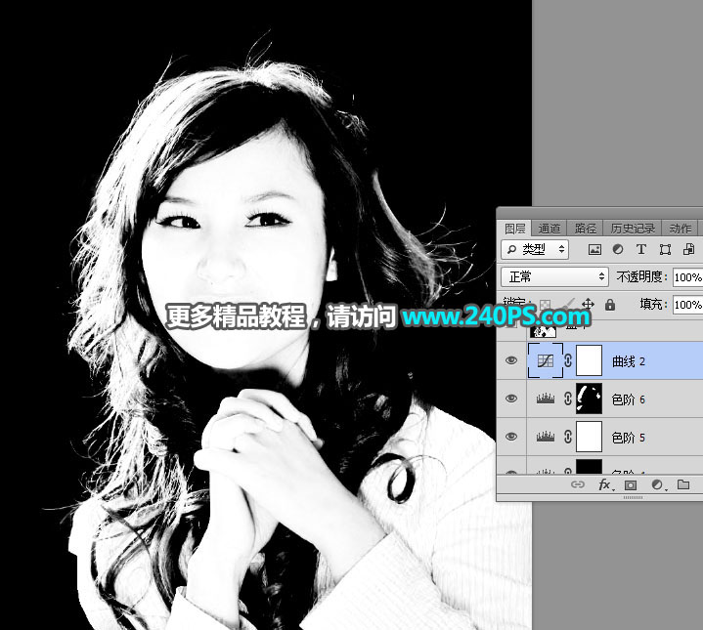Click the lock position (move arrows) icon

pyautogui.click(x=588, y=305)
